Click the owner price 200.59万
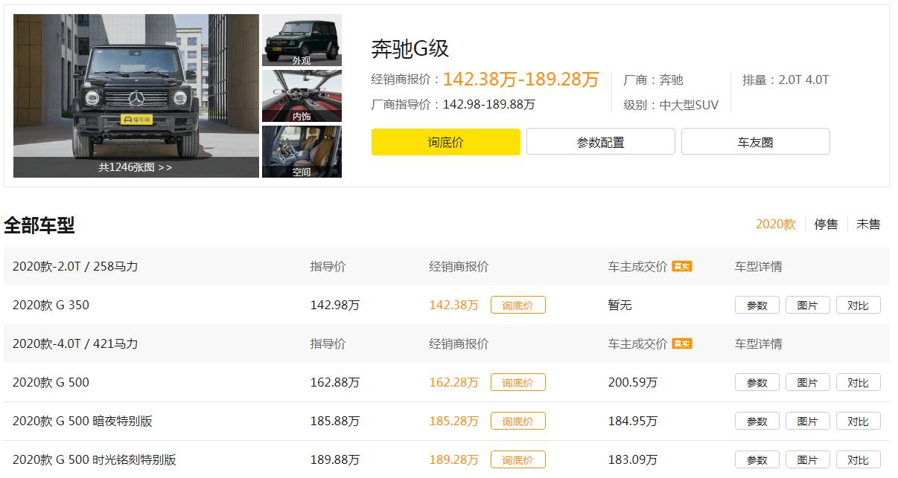The image size is (898, 478). click(633, 382)
